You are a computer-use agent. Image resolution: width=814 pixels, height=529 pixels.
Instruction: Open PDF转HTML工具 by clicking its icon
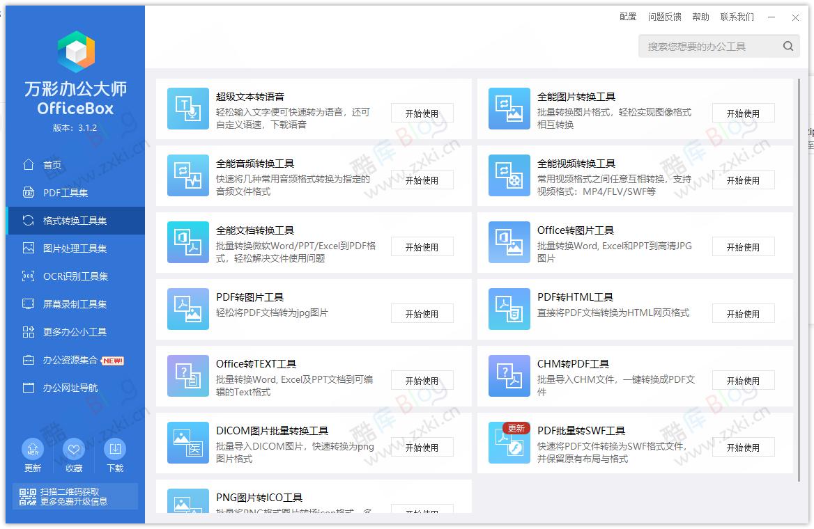[x=509, y=309]
